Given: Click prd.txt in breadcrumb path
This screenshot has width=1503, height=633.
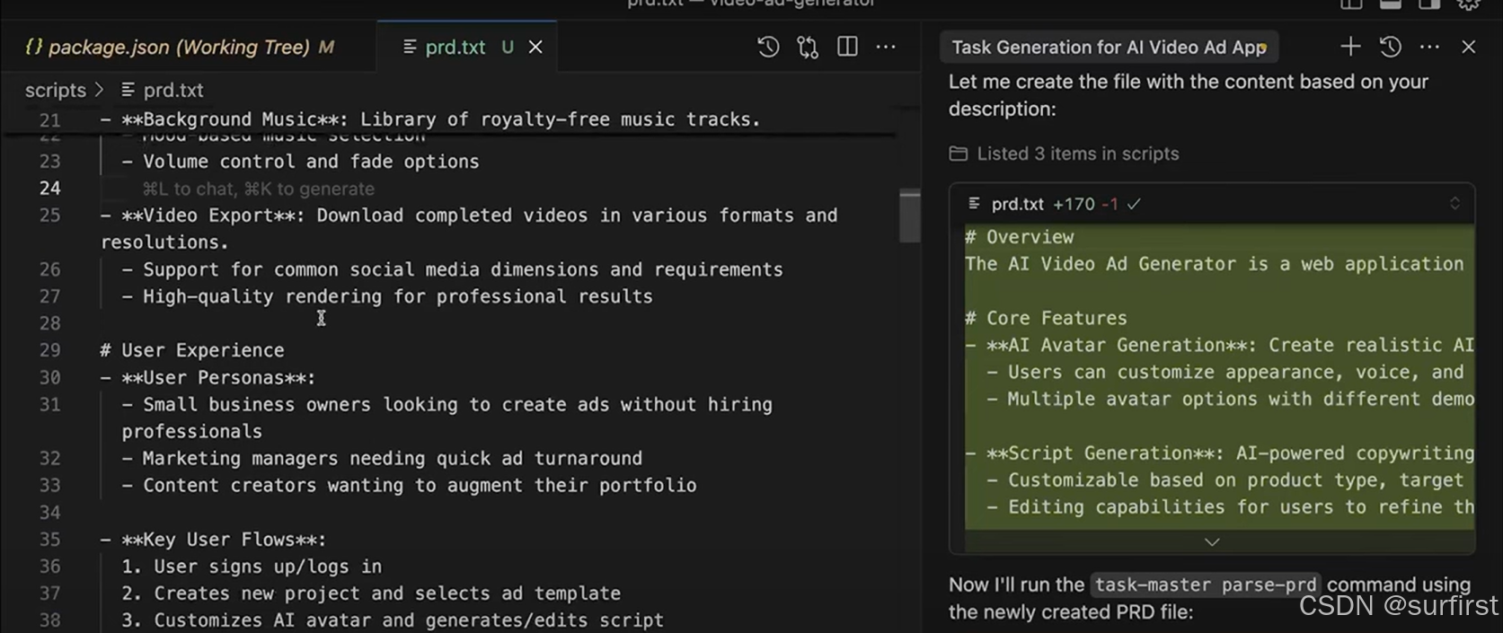Looking at the screenshot, I should tap(172, 90).
